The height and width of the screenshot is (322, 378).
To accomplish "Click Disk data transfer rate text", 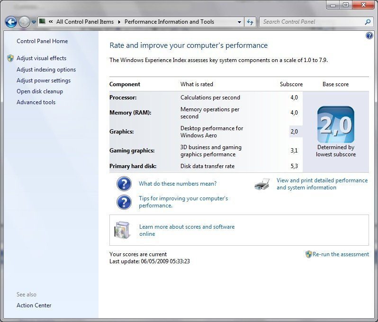I will coord(207,166).
